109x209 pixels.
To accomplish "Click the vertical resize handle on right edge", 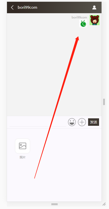I will pos(104,102).
